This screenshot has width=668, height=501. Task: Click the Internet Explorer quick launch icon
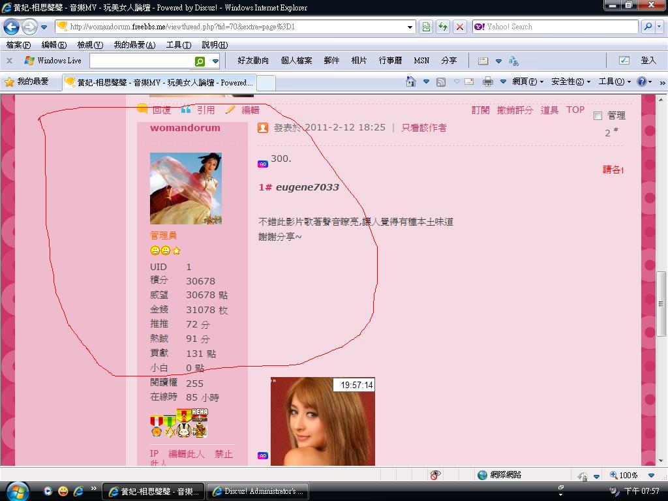pyautogui.click(x=78, y=491)
